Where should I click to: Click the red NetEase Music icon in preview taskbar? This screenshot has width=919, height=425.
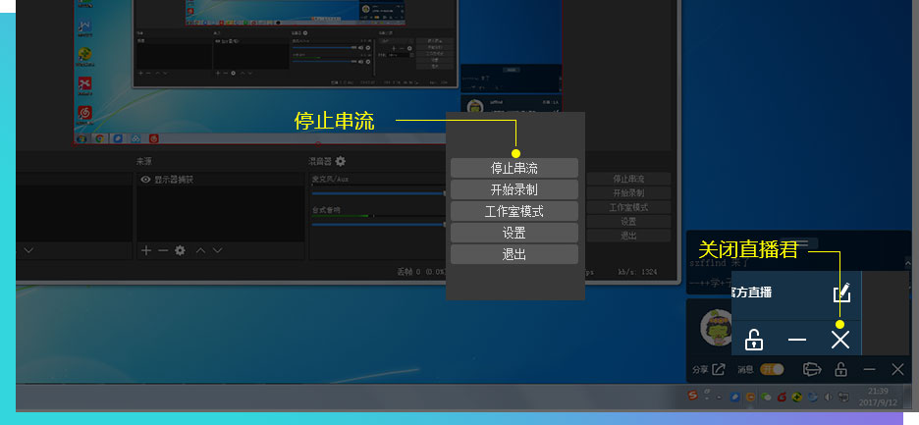(153, 139)
